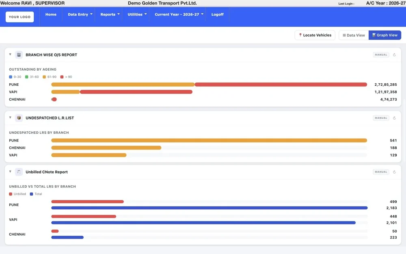
Task: Click MANUAL badge on Unbilled CNote Report
Action: click(x=381, y=172)
